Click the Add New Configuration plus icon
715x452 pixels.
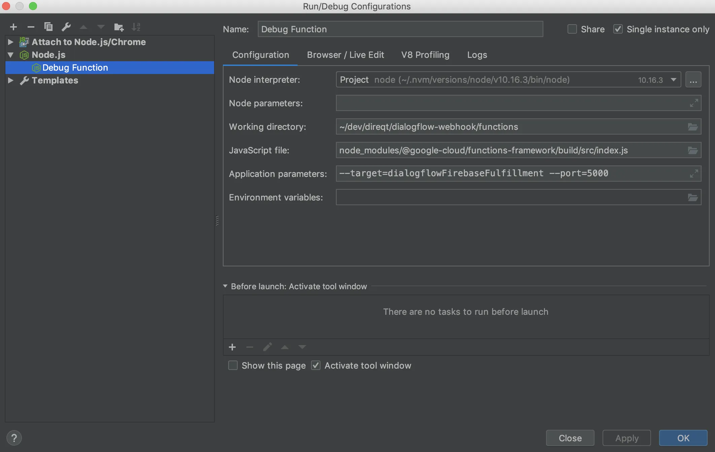(13, 27)
